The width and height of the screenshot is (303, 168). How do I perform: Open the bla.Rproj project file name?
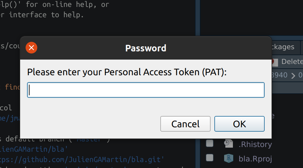pos(255,158)
